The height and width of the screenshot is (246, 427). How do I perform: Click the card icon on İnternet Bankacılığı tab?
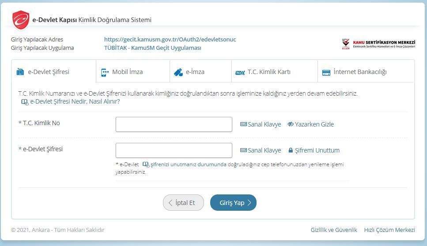point(326,73)
